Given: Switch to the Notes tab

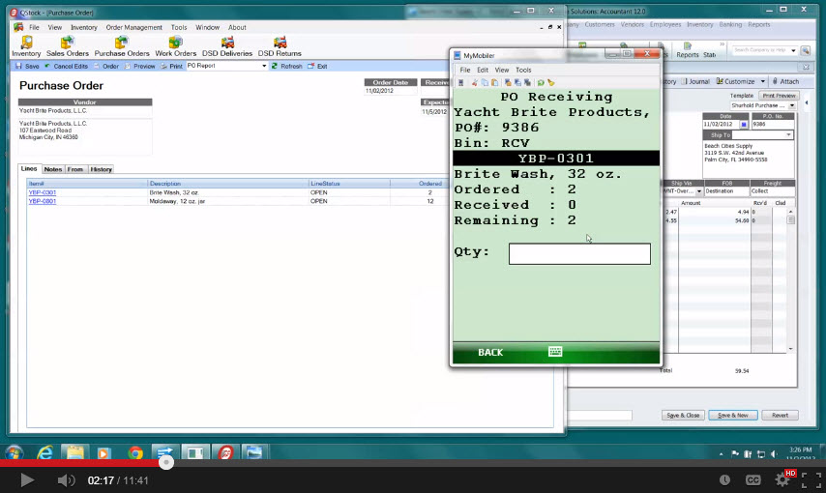Looking at the screenshot, I should click(52, 169).
